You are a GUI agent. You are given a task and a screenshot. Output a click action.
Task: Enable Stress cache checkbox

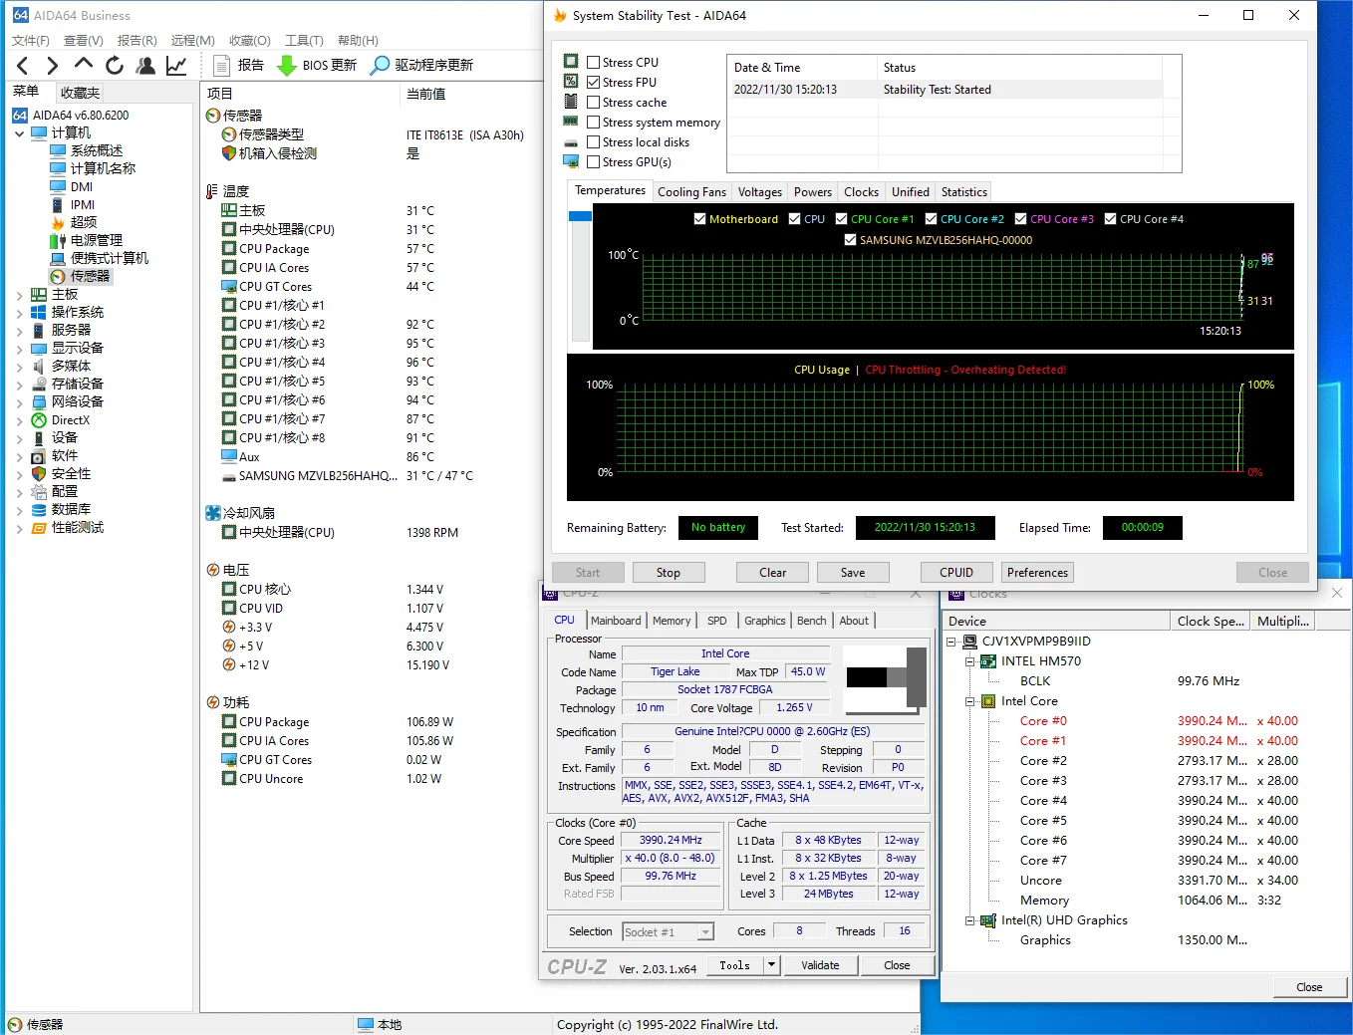594,103
